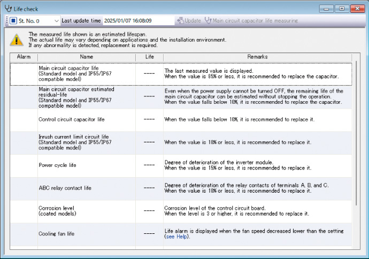Viewport: 369px width, 259px height.
Task: Select 'Main circuit capacitor estimated residual-life' row name
Action: [76, 97]
